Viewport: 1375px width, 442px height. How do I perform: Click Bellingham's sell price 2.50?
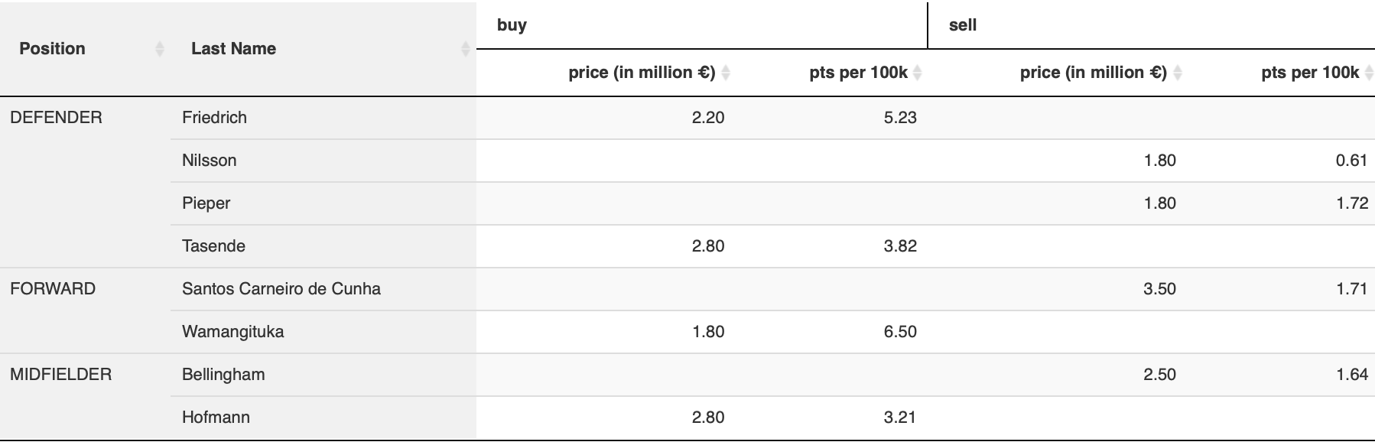pos(1159,375)
